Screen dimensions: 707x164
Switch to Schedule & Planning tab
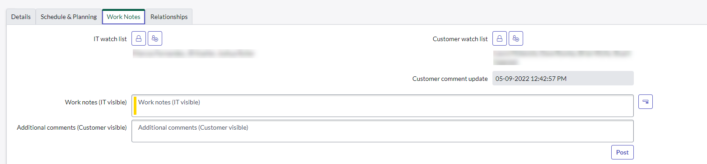69,17
